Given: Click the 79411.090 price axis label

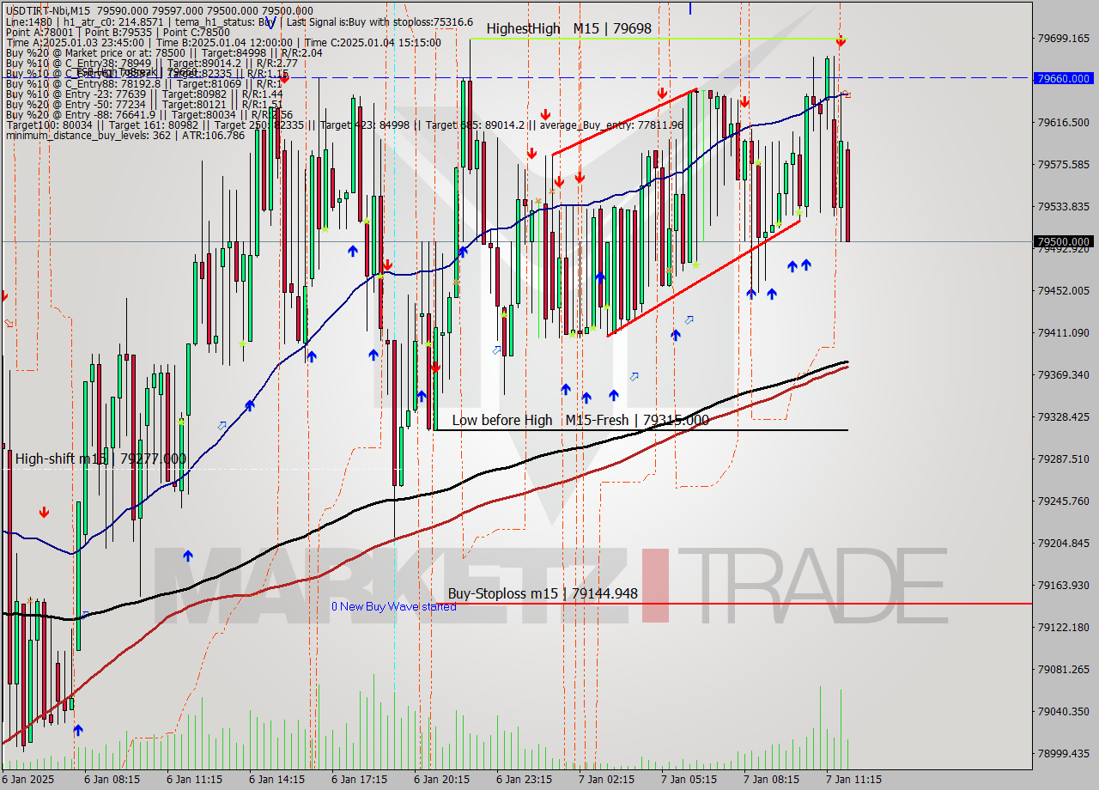Looking at the screenshot, I should click(x=1064, y=333).
